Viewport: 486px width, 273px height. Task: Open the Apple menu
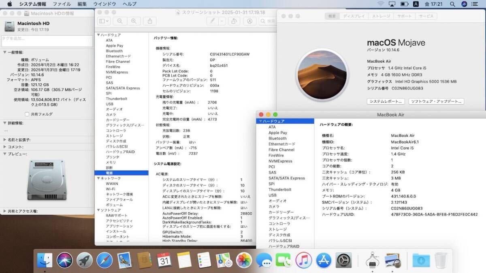click(x=9, y=4)
